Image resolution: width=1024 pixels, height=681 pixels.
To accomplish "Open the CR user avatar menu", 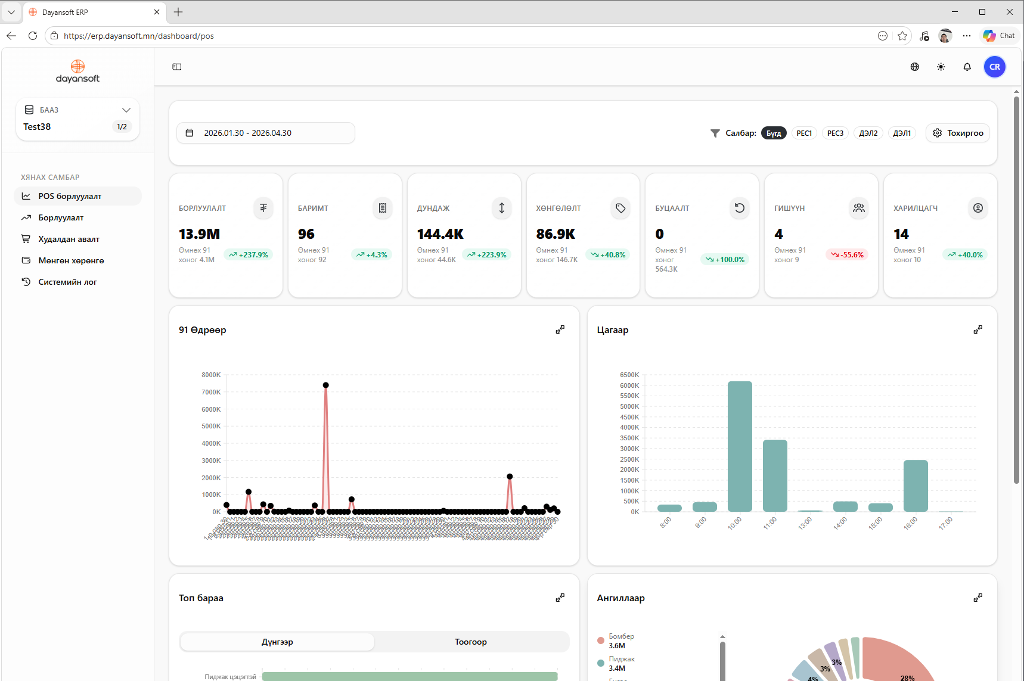I will (995, 67).
